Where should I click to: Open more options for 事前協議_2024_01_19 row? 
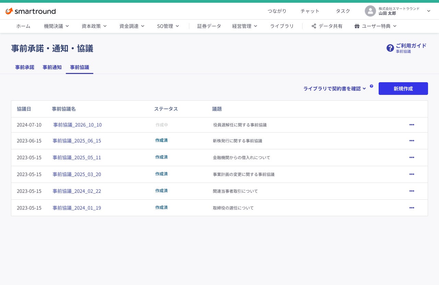(x=412, y=208)
